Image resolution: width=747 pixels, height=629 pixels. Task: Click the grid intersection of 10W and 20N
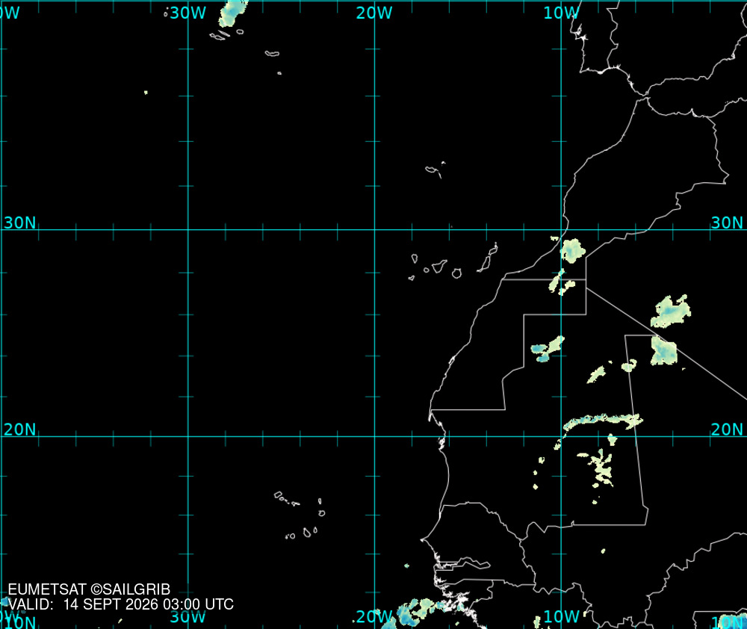[561, 436]
